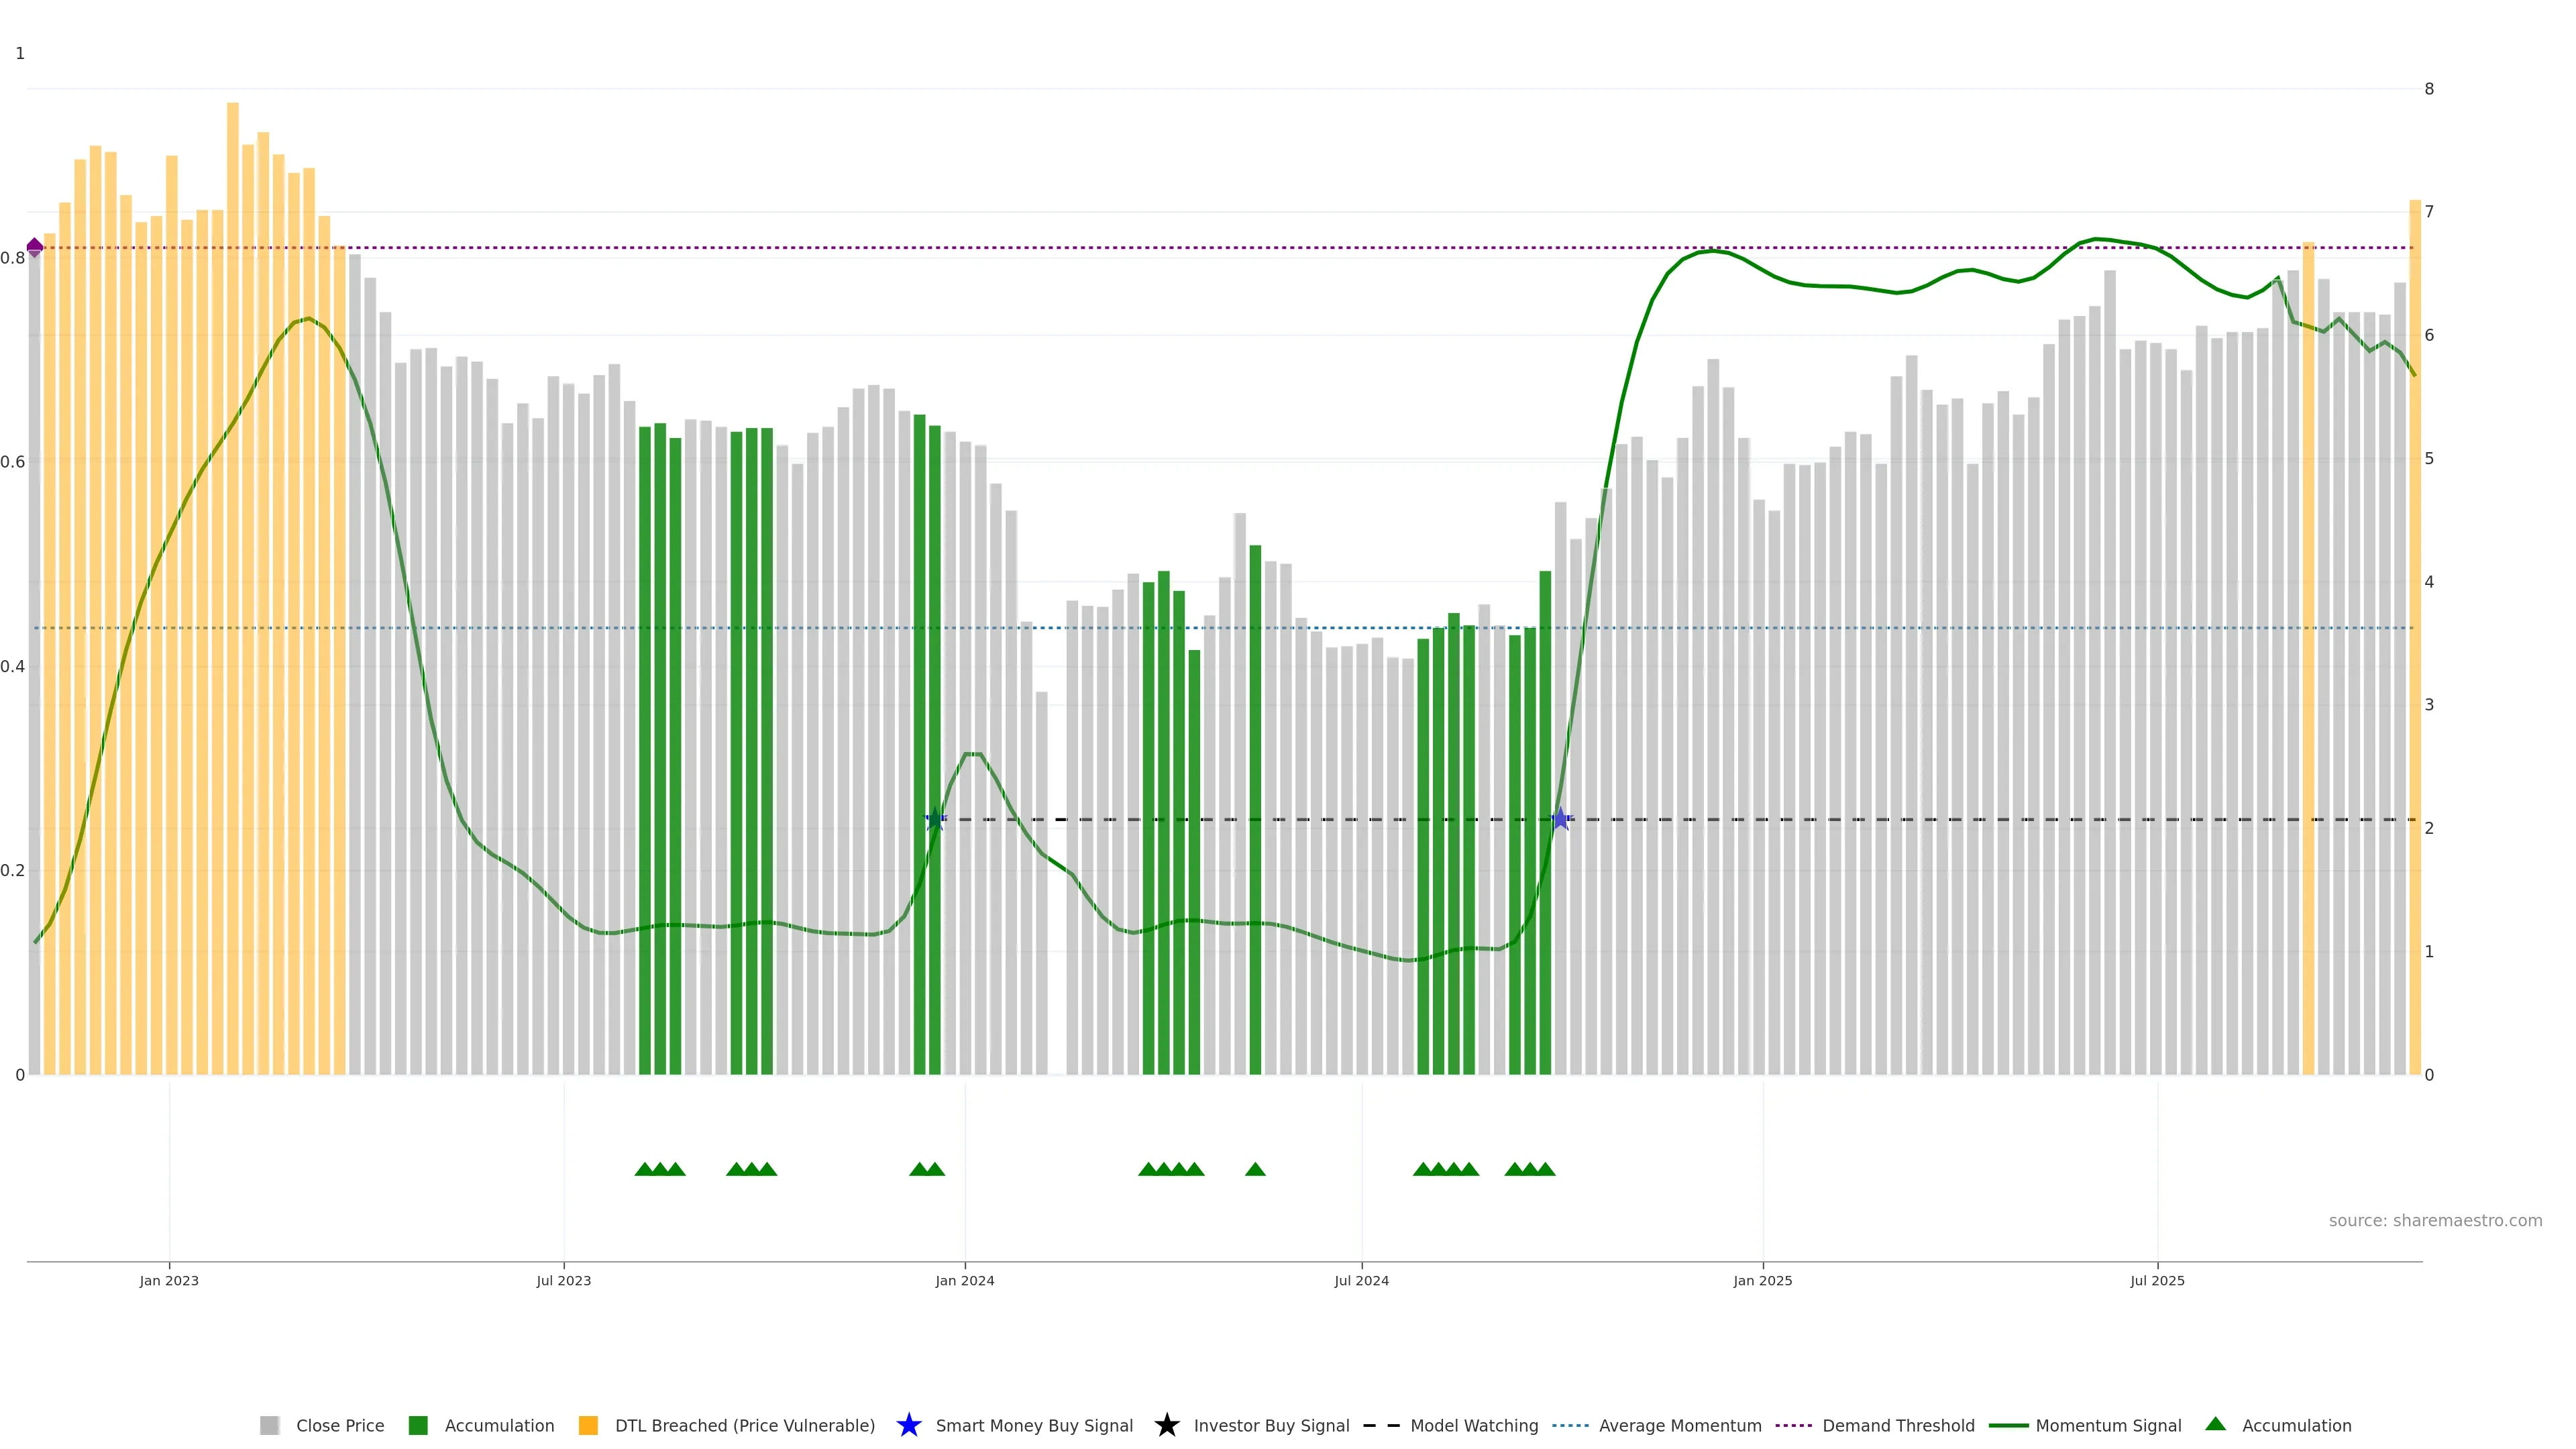Click the blue star near Jan 2024
The width and height of the screenshot is (2576, 1449).
[935, 820]
